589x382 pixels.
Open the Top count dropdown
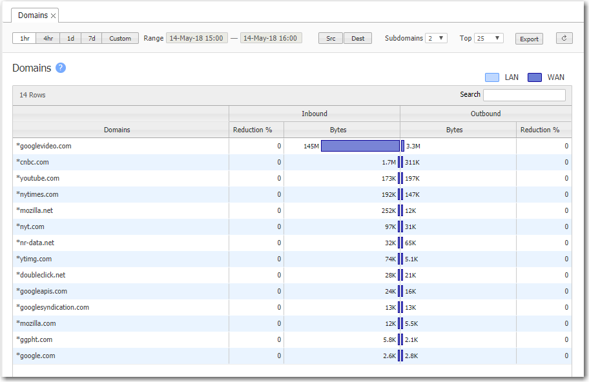(x=488, y=38)
